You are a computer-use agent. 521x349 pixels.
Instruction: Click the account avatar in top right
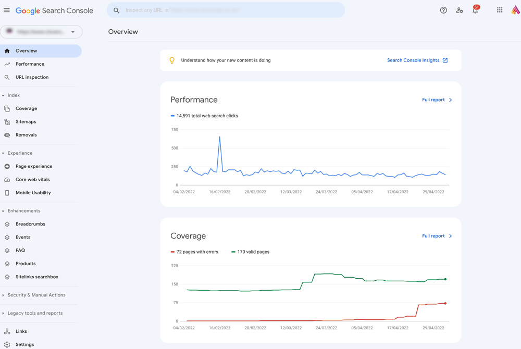515,10
